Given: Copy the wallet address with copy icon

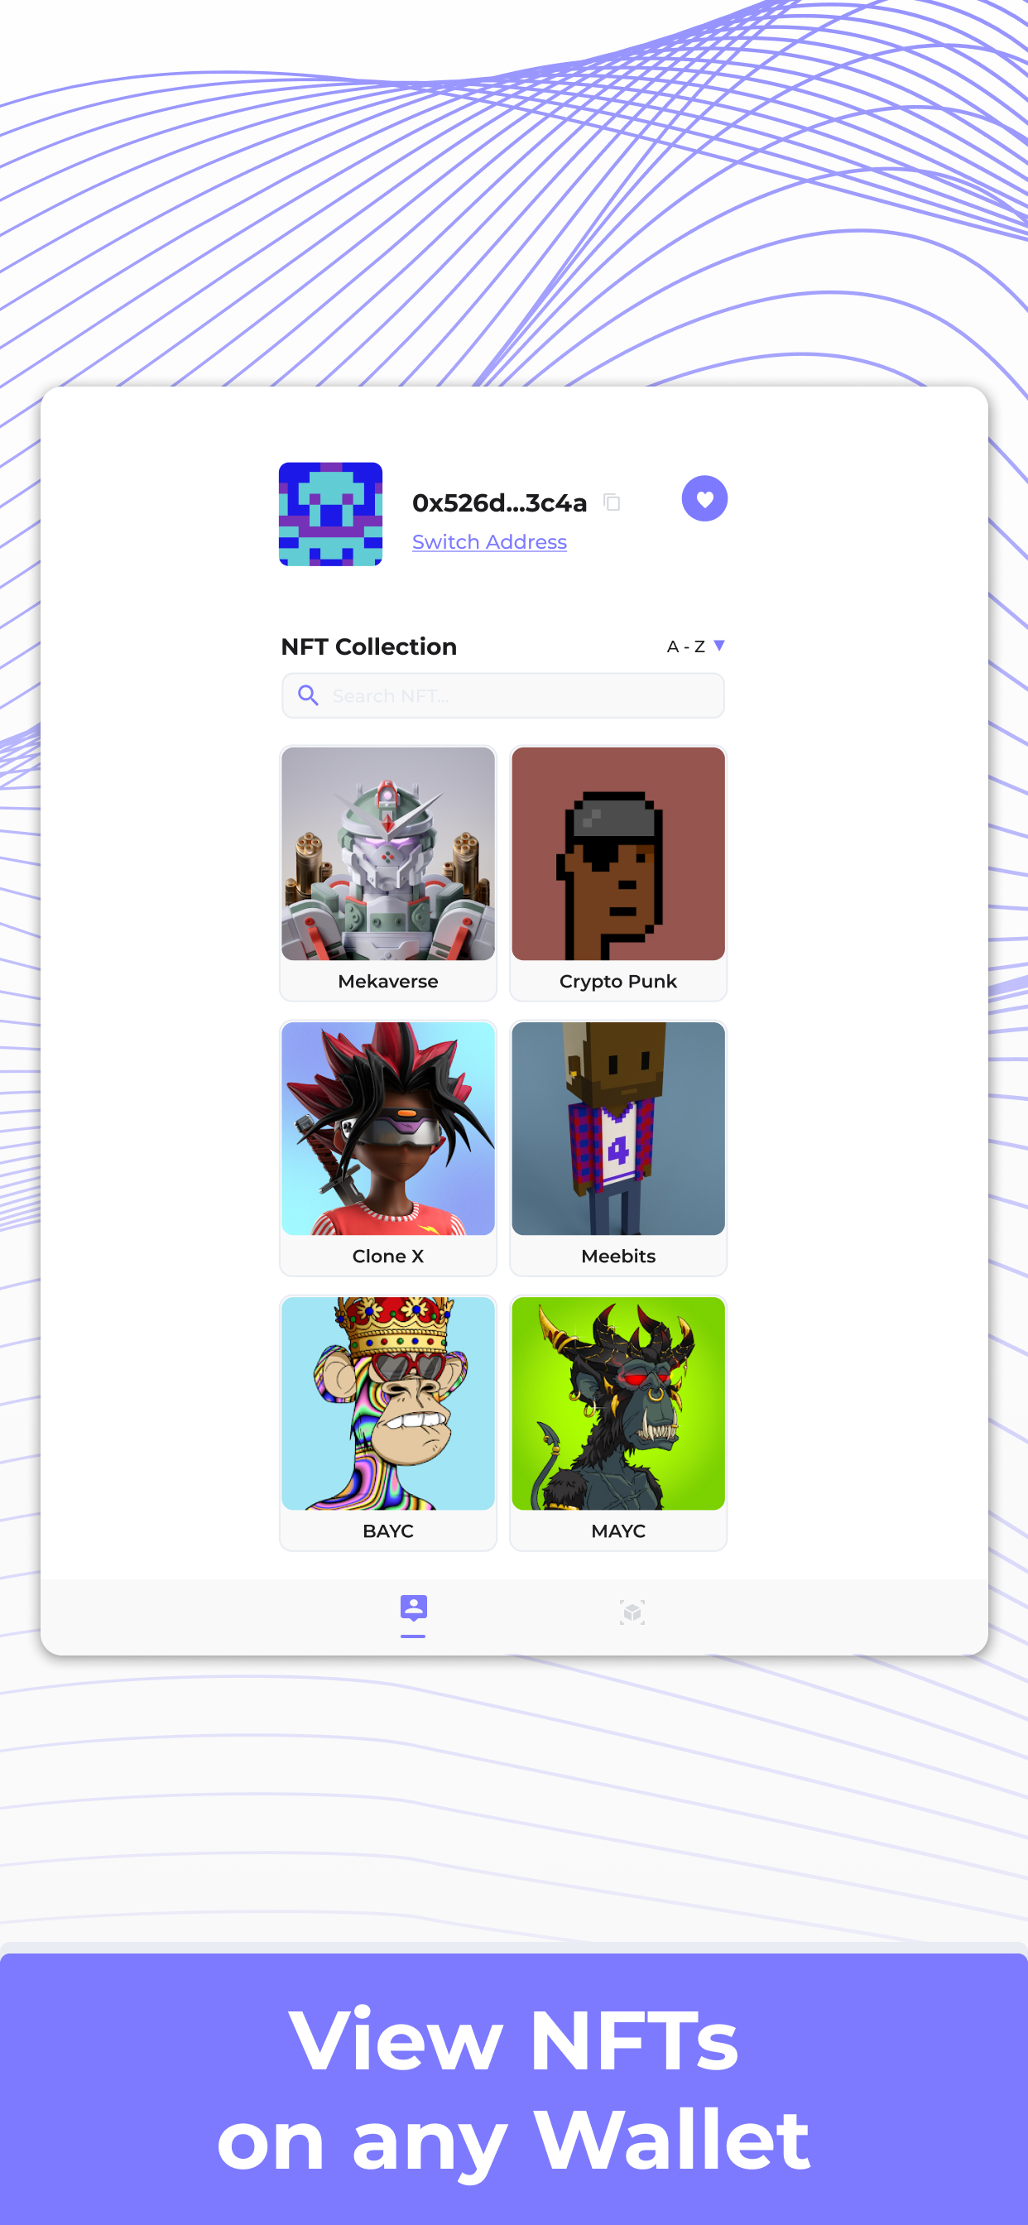Looking at the screenshot, I should (612, 502).
